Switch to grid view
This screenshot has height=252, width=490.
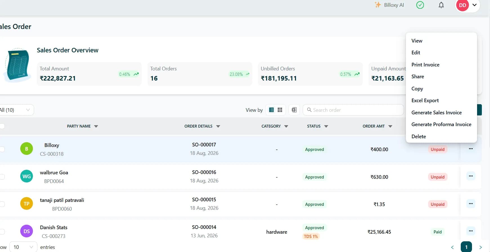click(x=280, y=110)
